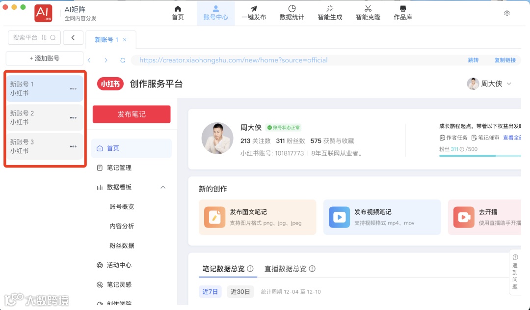
Task: Click the 311 粉丝数 stat
Action: tap(291, 141)
